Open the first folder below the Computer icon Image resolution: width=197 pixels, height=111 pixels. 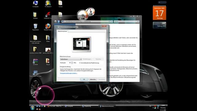coord(35,15)
